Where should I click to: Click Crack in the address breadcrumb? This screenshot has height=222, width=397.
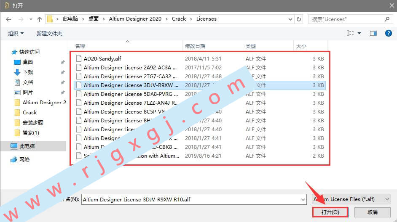tap(179, 19)
